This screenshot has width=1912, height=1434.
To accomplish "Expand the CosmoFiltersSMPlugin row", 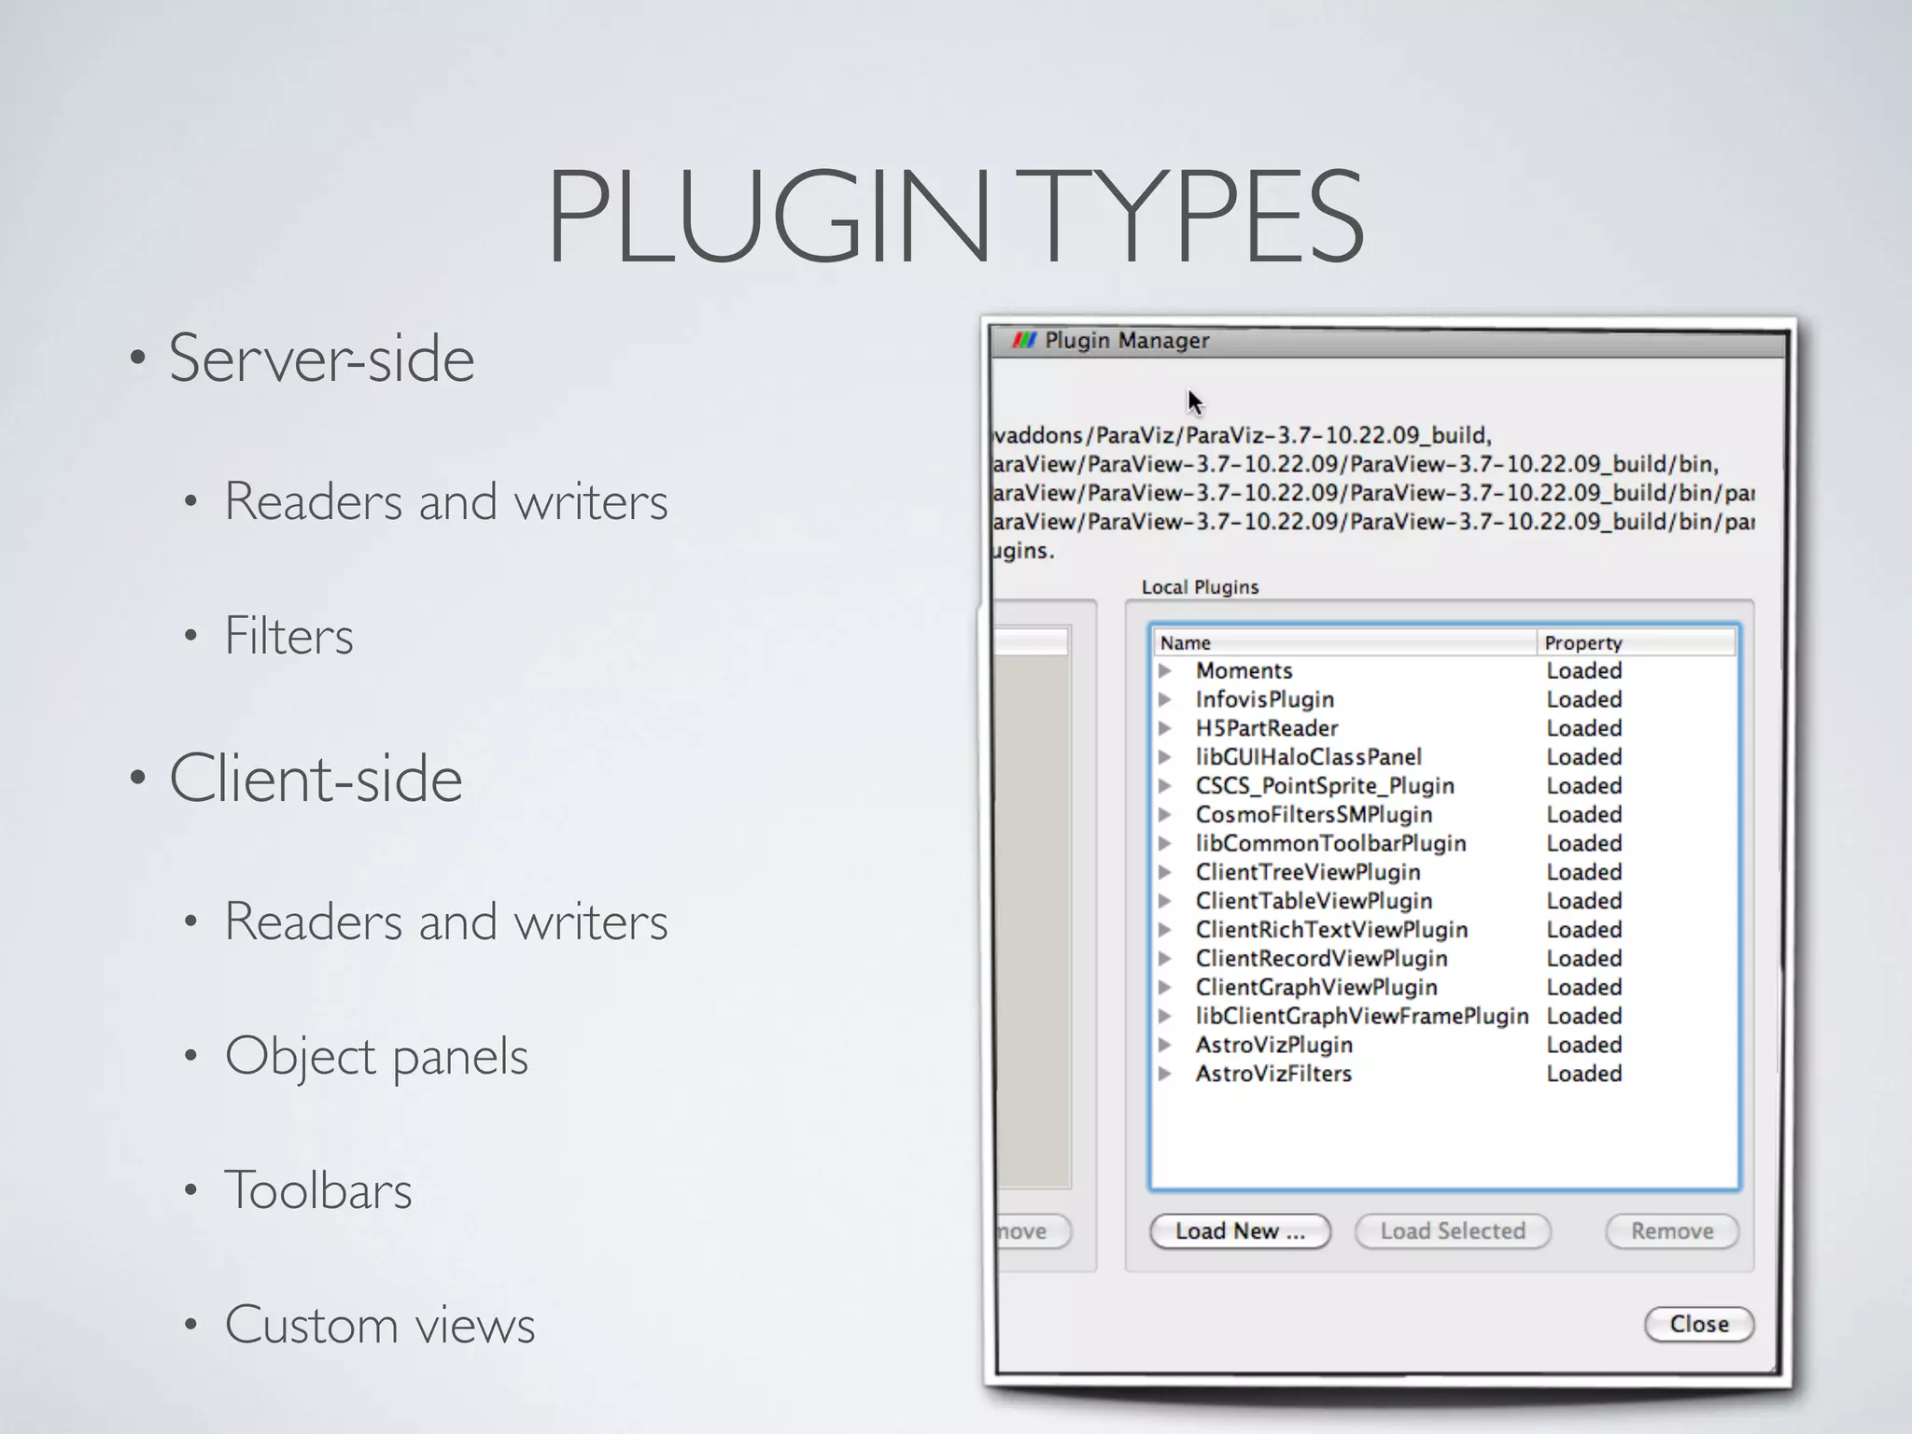I will click(1165, 814).
